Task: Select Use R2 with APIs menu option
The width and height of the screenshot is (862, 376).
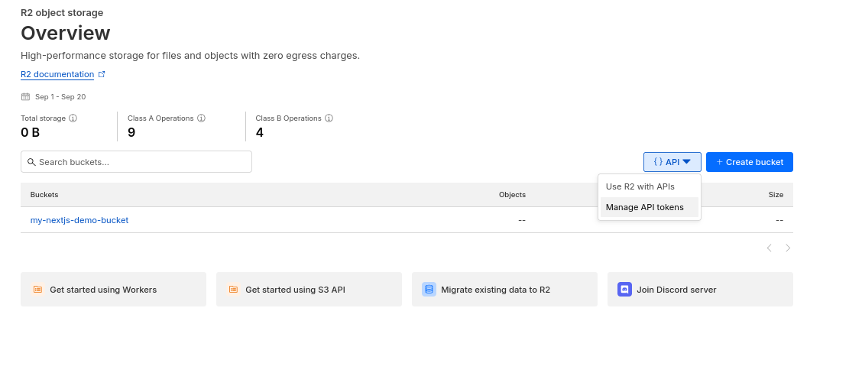Action: [640, 186]
